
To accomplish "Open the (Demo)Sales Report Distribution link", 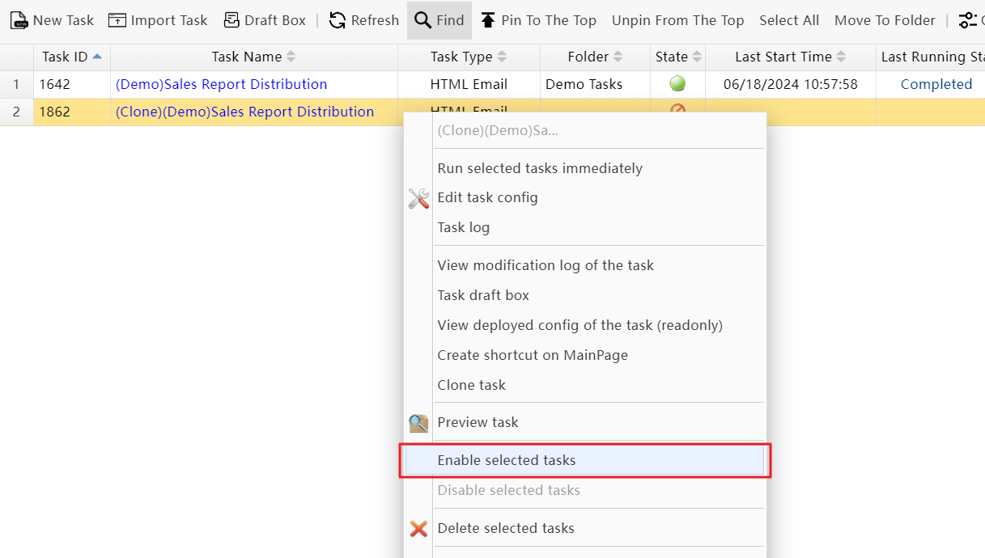I will point(221,84).
